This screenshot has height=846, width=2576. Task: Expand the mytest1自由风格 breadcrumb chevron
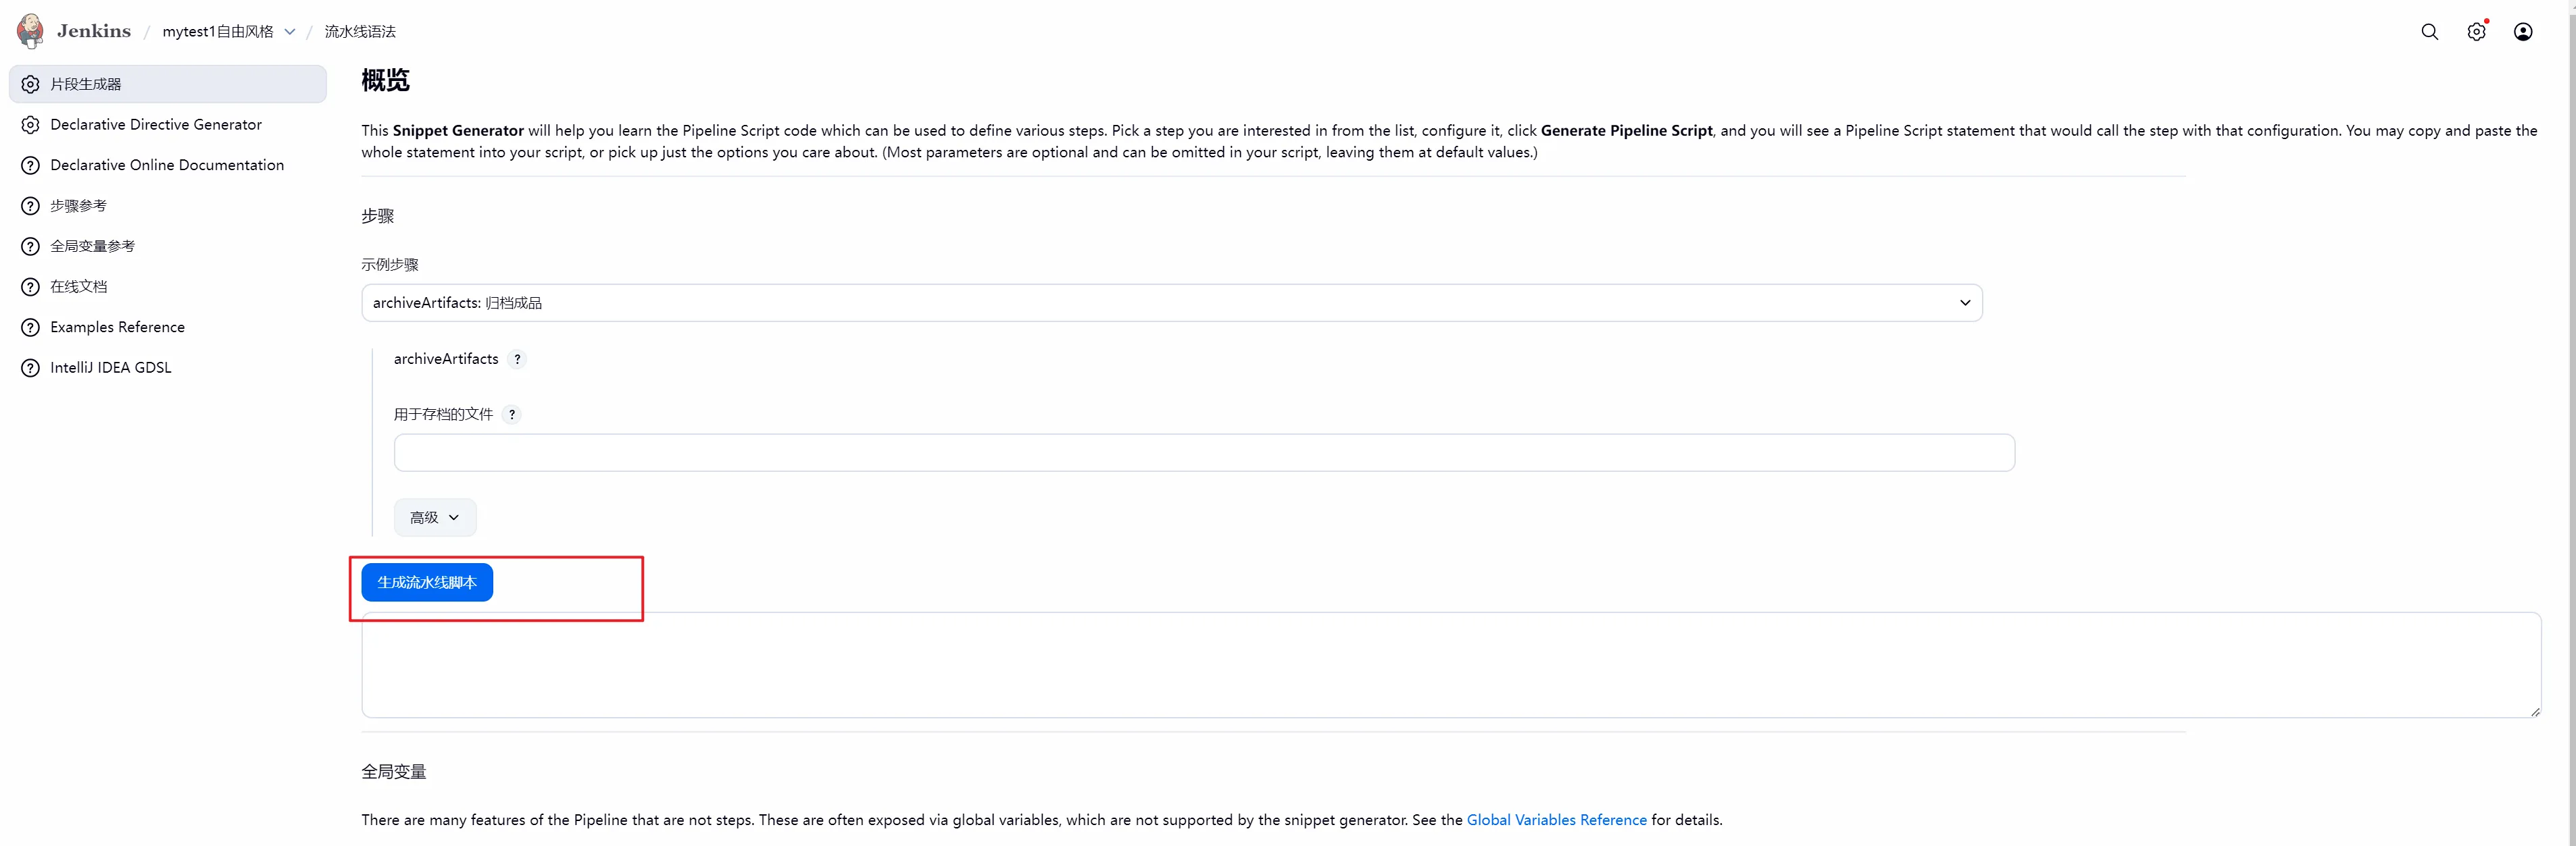(290, 32)
